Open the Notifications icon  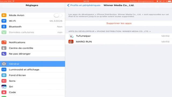[x=4, y=42]
